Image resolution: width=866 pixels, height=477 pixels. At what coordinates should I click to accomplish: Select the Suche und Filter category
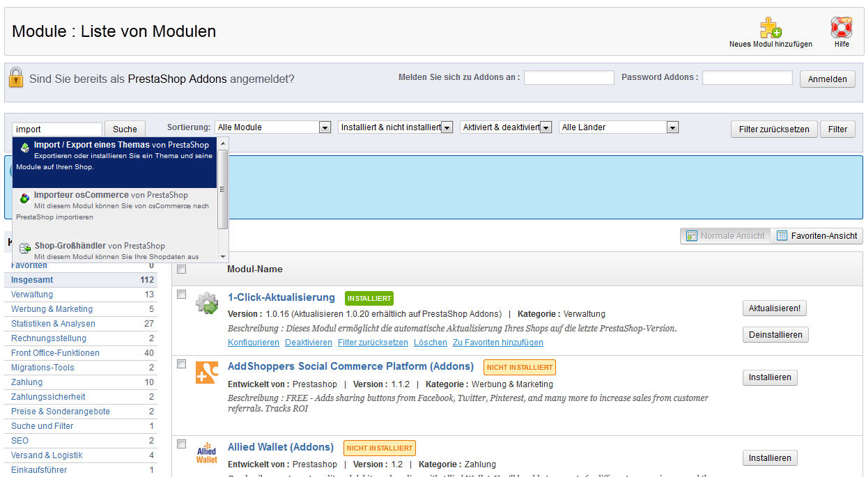[x=81, y=426]
